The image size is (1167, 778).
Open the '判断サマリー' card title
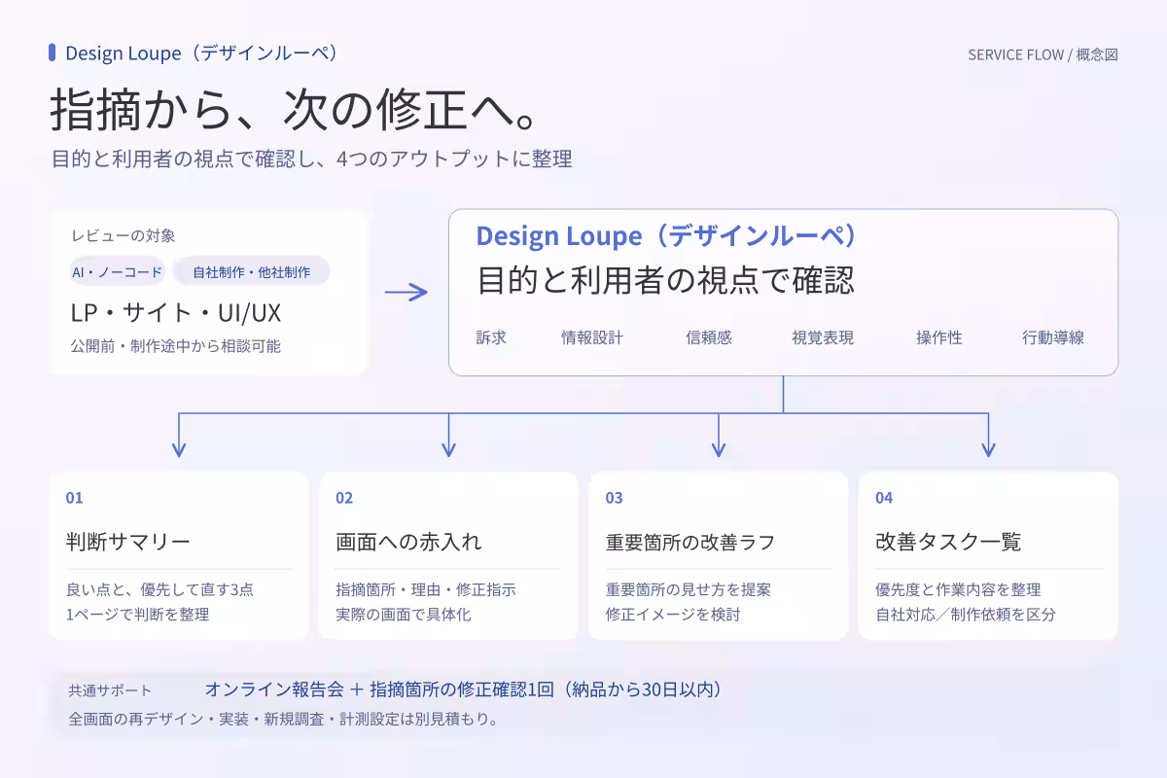(x=127, y=542)
